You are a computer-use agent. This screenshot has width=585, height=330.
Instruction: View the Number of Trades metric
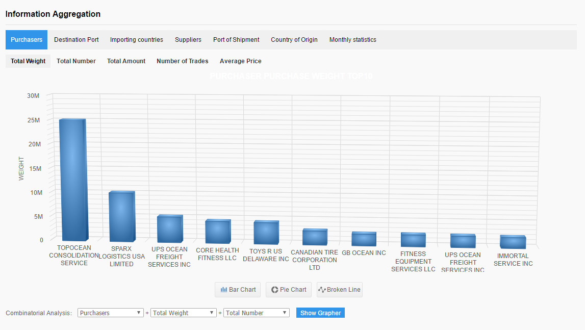click(x=183, y=61)
